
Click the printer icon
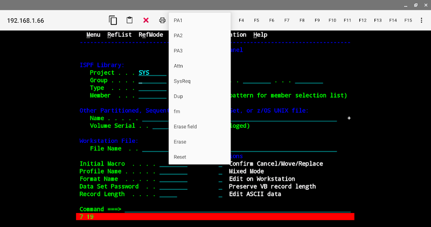(162, 20)
